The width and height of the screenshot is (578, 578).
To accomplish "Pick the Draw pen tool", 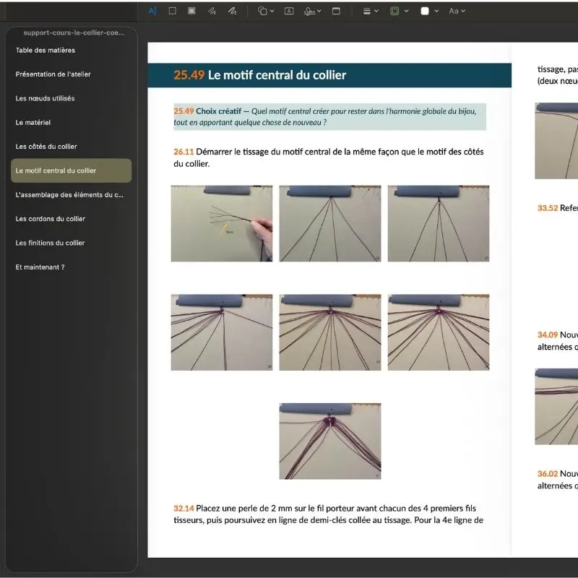I will (232, 11).
